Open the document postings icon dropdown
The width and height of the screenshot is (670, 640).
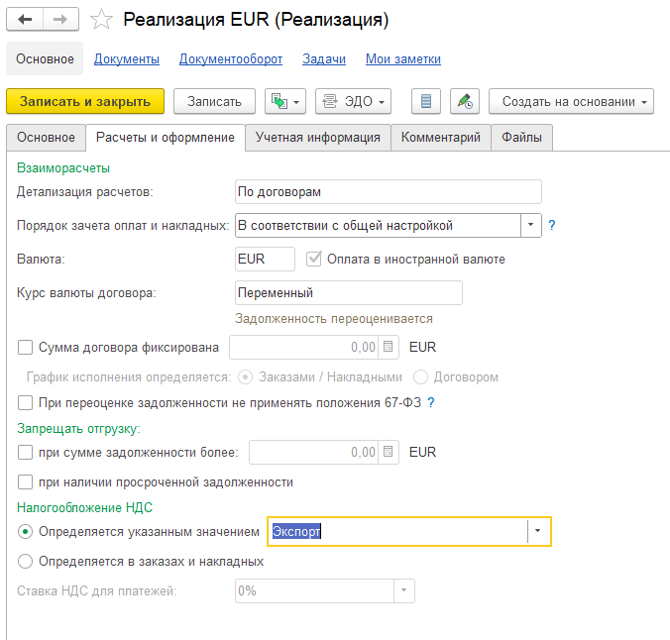[x=285, y=102]
